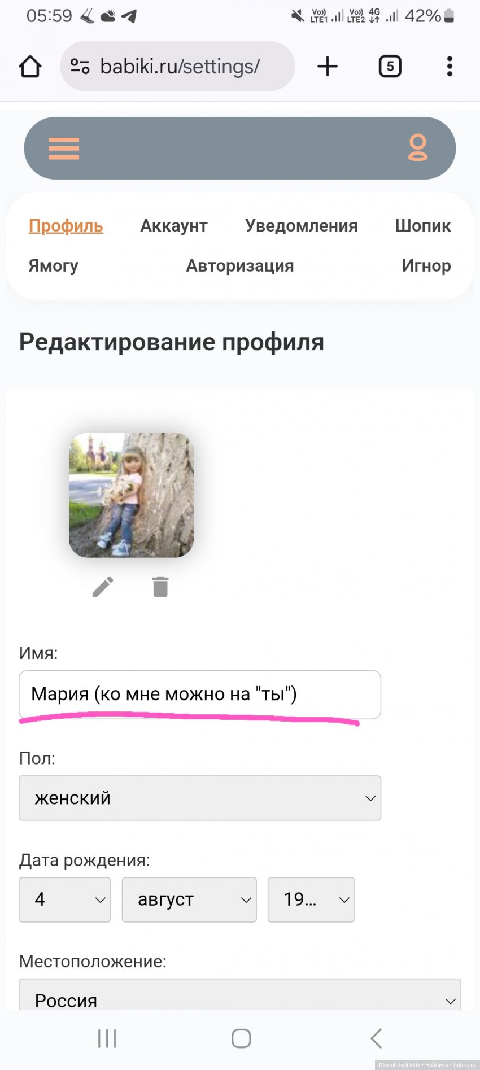The image size is (480, 1070).
Task: Open the Авторизация settings link
Action: click(240, 266)
